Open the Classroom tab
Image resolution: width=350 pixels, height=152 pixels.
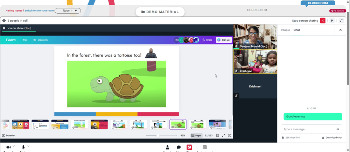(x=318, y=3)
